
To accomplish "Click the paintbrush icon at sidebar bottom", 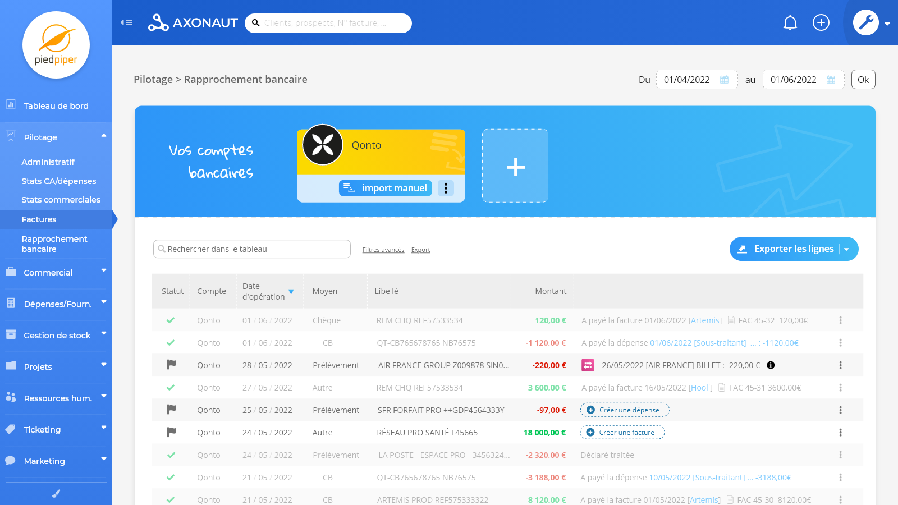I will point(56,494).
